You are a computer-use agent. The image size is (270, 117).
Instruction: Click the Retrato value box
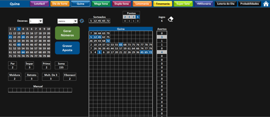(32, 79)
